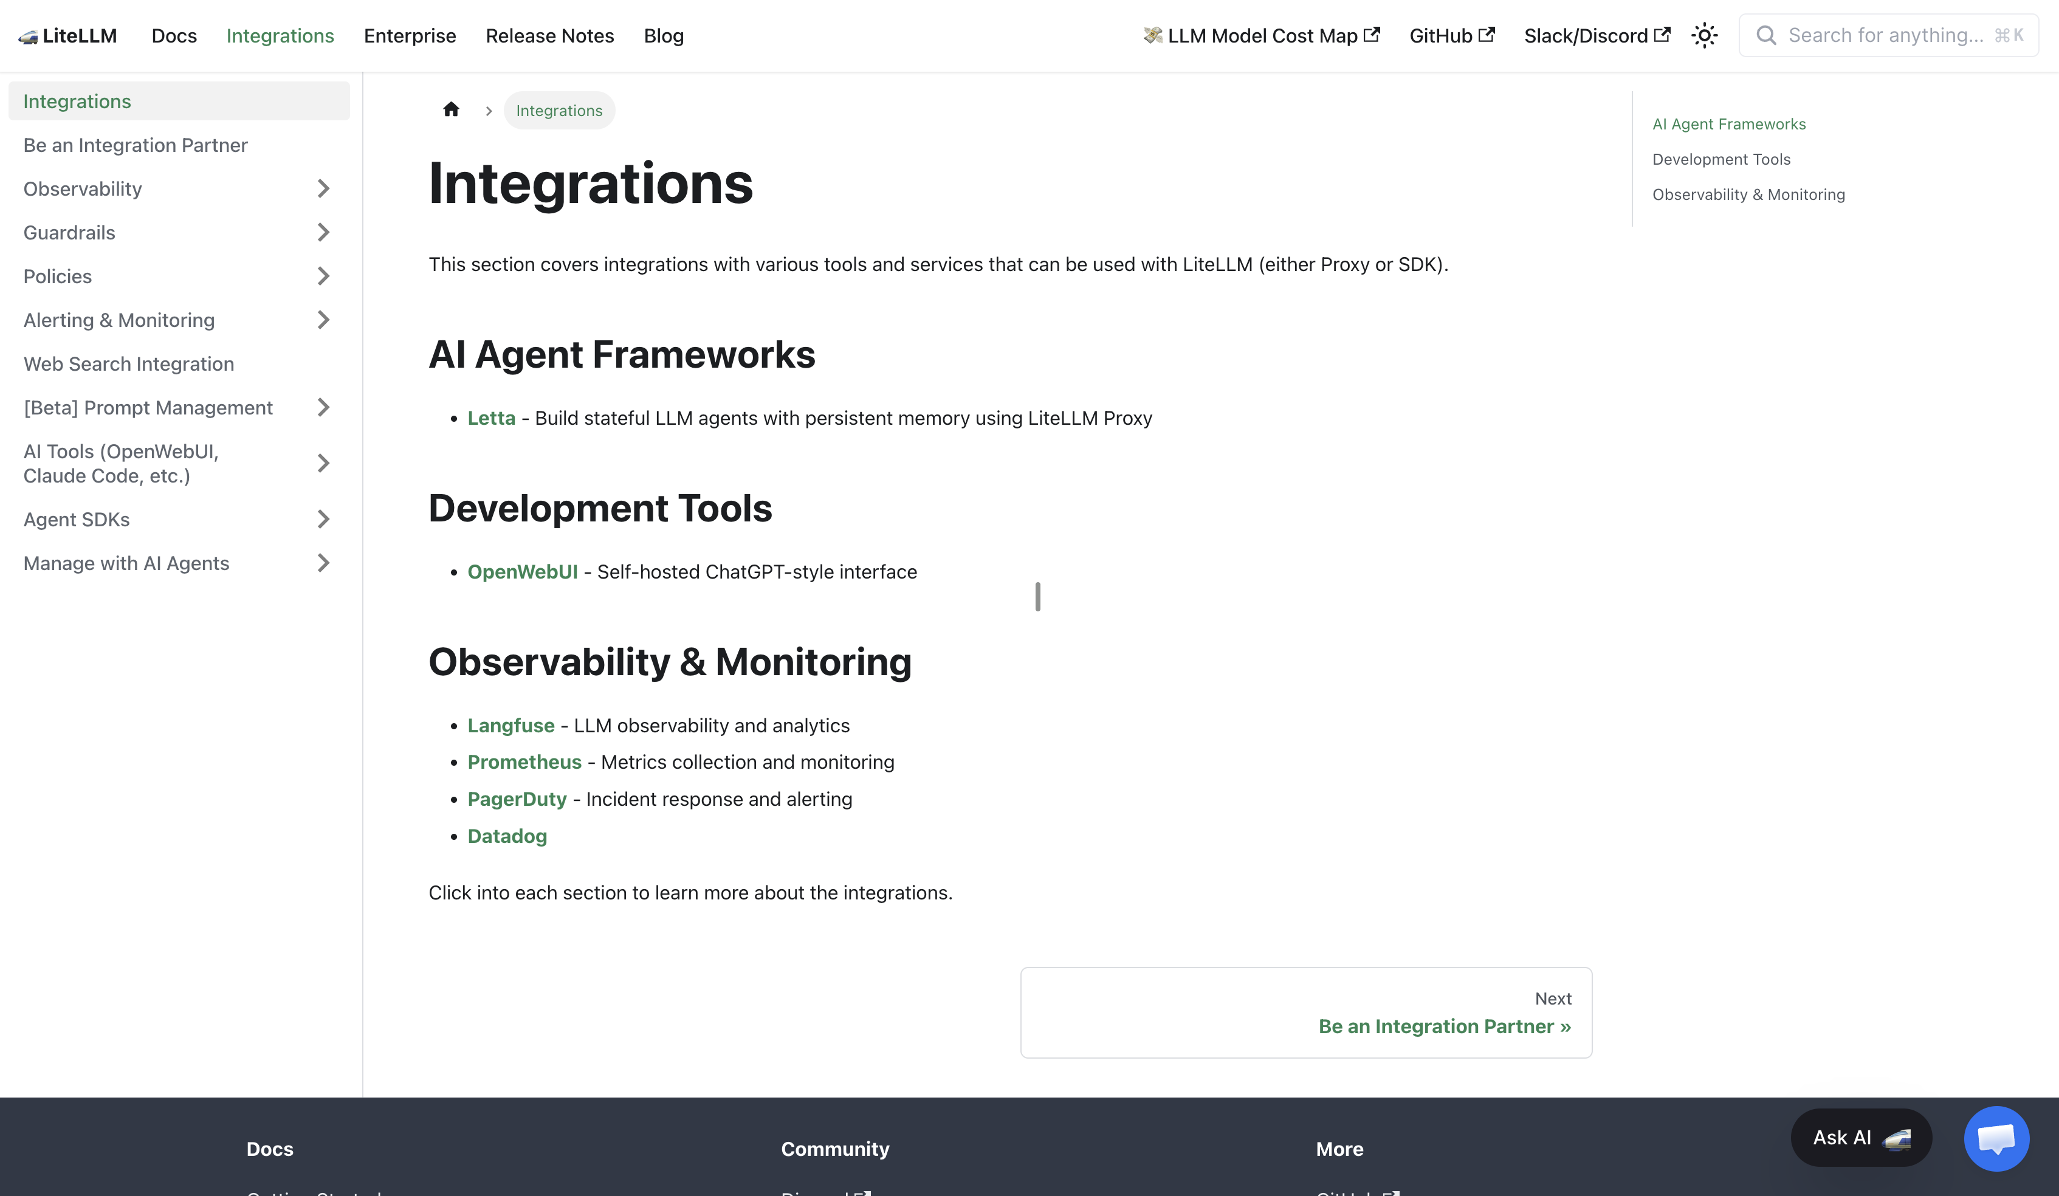Open the blue chat bubble widget
The width and height of the screenshot is (2059, 1196).
pyautogui.click(x=1996, y=1138)
